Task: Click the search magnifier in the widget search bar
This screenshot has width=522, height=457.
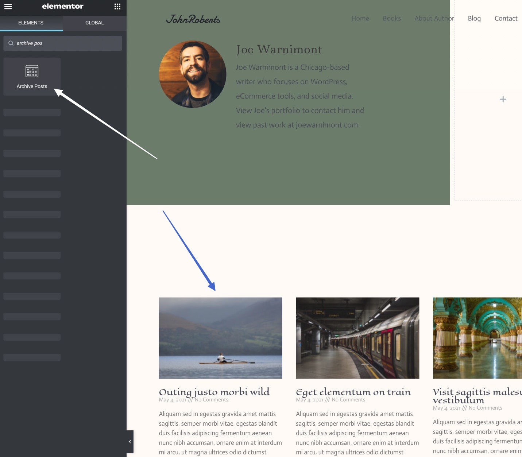Action: tap(11, 43)
